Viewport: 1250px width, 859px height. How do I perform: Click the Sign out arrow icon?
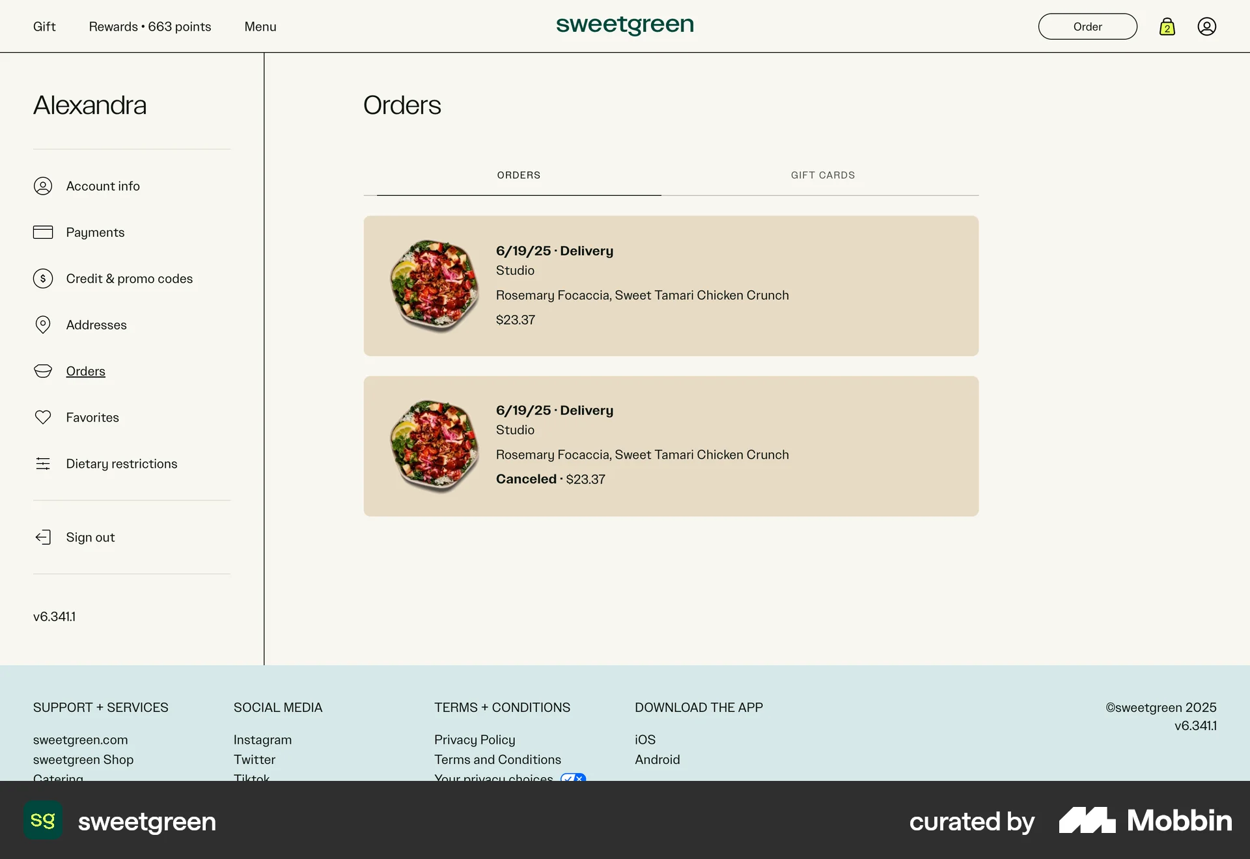[x=43, y=537]
